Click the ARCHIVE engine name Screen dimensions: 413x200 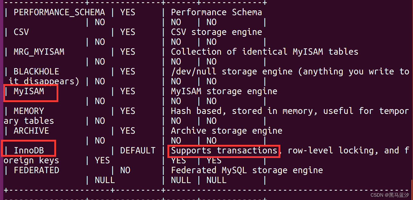(x=31, y=131)
